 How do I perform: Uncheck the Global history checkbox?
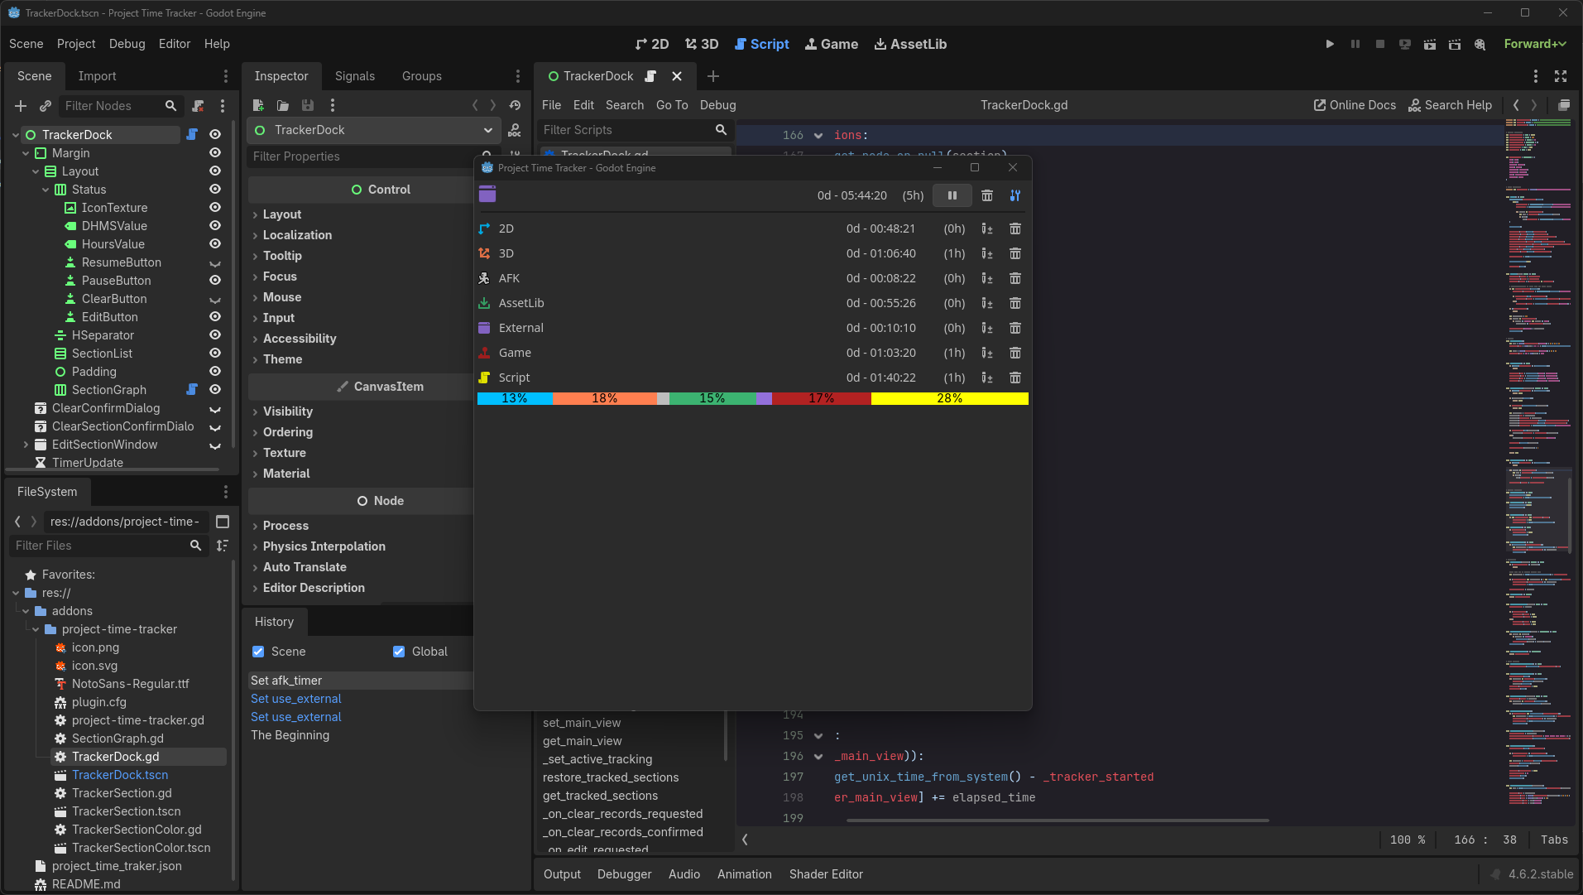(399, 652)
